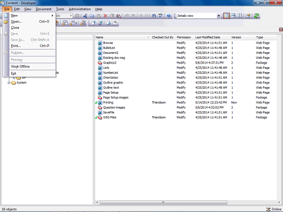
Task: Select the Browse row
Action: 186,43
